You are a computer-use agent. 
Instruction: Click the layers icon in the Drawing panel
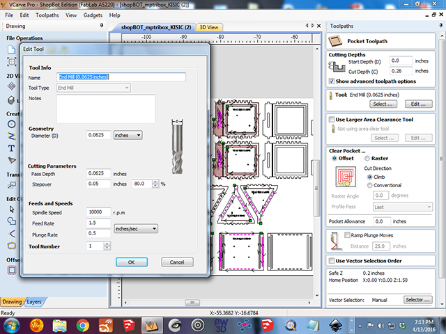coord(11,100)
